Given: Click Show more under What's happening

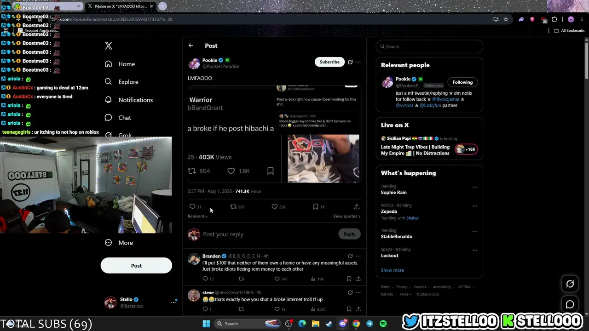Looking at the screenshot, I should coord(393,270).
